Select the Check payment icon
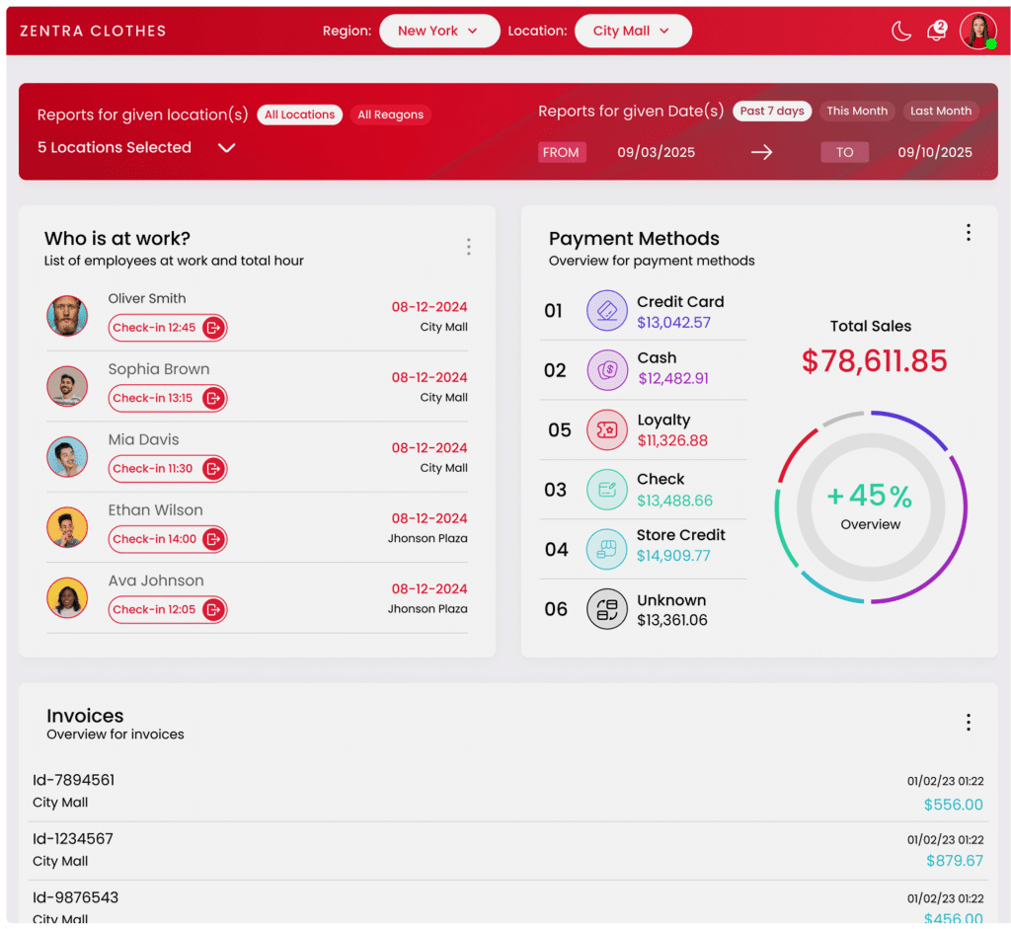 point(606,489)
